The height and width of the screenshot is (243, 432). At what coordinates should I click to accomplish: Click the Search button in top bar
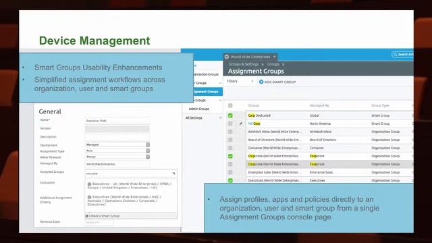(403, 54)
